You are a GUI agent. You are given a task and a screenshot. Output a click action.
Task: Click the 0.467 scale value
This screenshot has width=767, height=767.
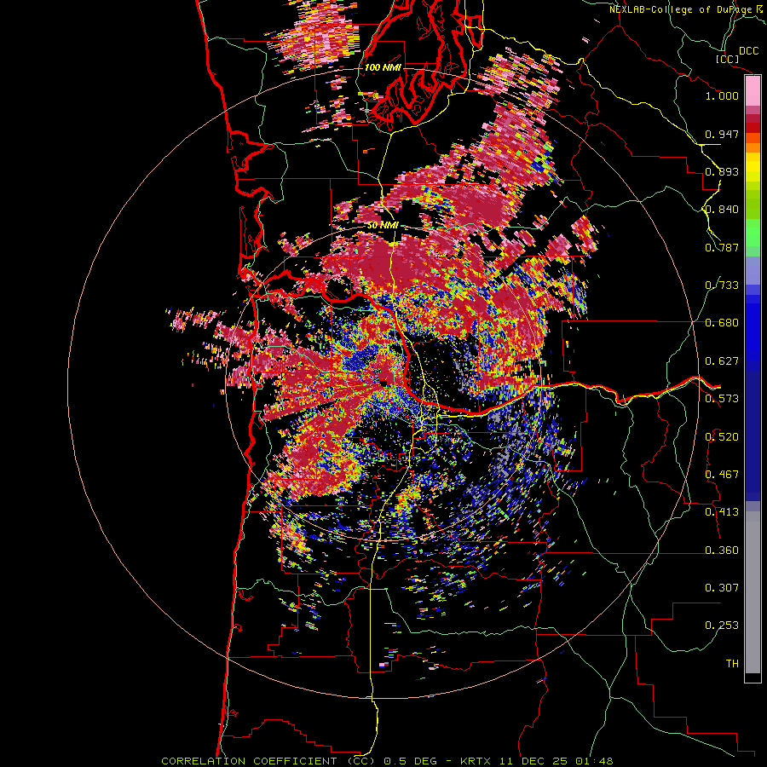click(722, 475)
